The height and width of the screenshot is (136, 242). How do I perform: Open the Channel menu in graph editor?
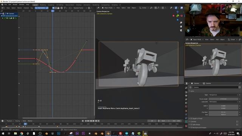(26, 8)
